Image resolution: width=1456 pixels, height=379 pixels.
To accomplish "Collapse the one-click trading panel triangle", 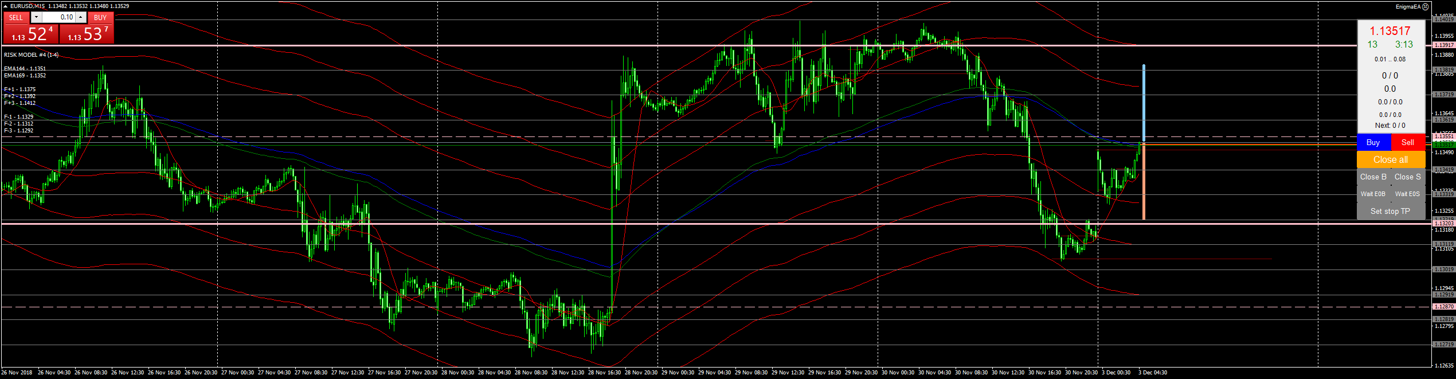I will (x=5, y=6).
